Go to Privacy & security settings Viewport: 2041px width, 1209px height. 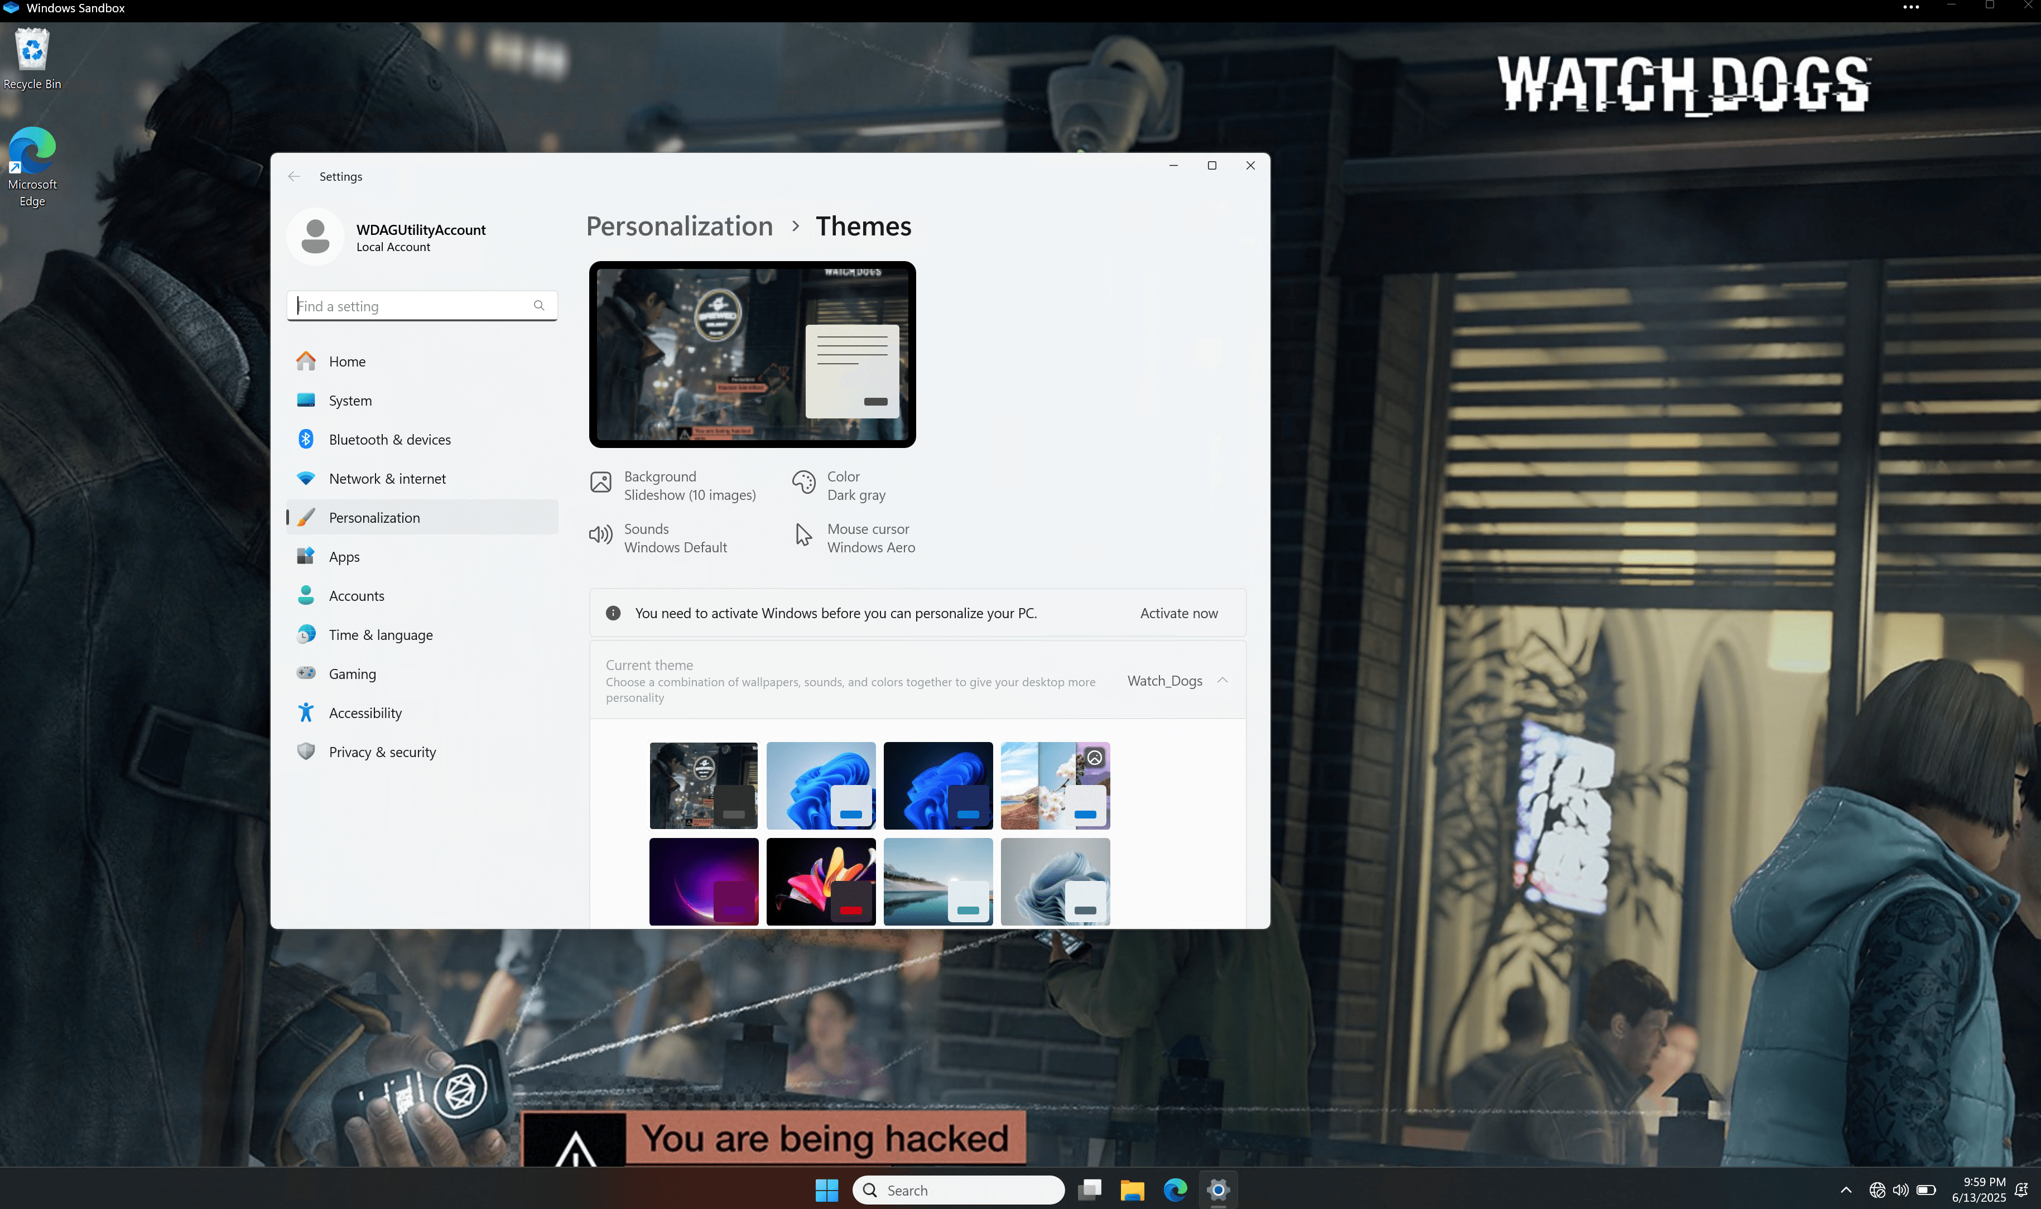tap(381, 752)
